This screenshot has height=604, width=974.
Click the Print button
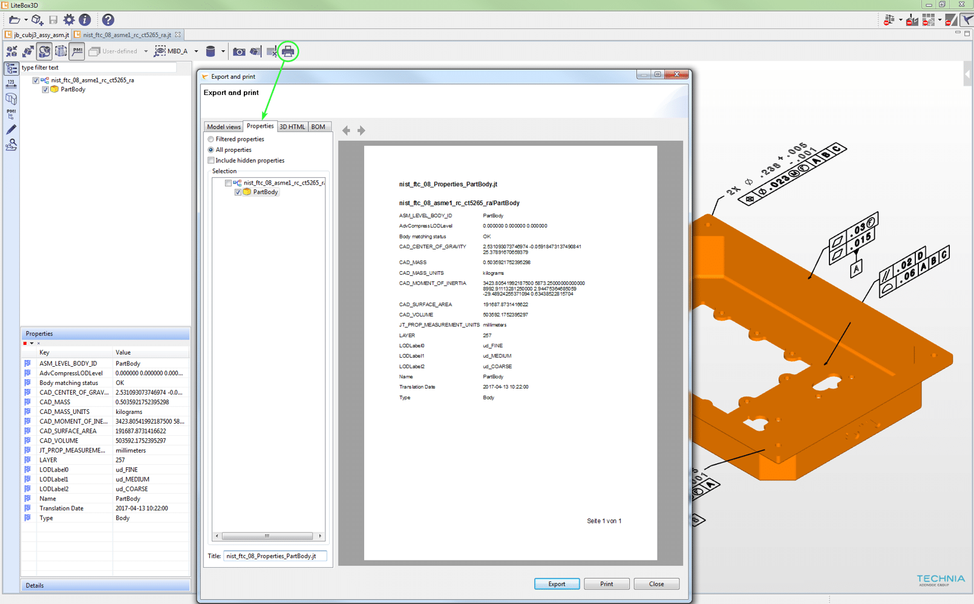click(x=606, y=584)
